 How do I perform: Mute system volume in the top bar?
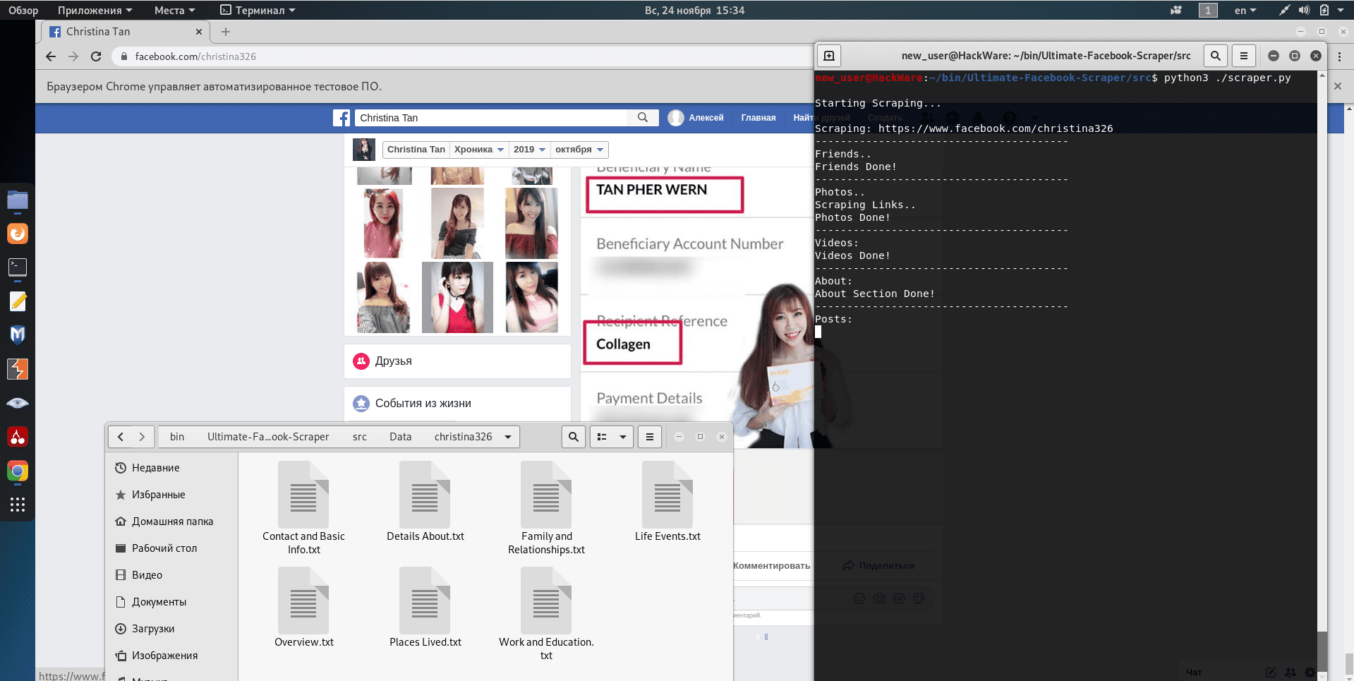tap(1302, 10)
